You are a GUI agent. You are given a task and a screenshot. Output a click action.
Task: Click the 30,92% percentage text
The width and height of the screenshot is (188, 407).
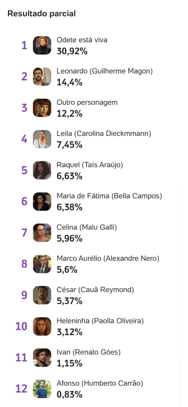coord(72,51)
